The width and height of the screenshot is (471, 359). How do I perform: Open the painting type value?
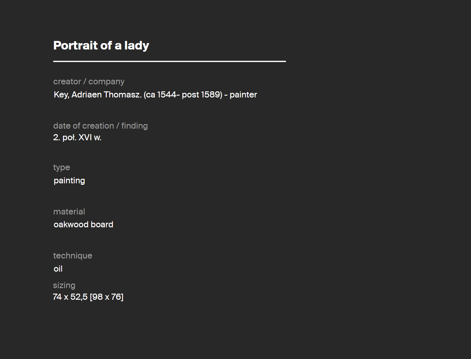[69, 181]
